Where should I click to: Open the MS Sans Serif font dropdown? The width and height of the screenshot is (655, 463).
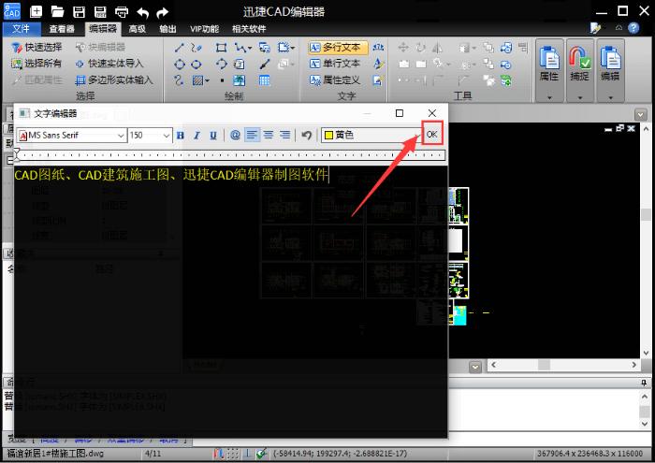[121, 136]
